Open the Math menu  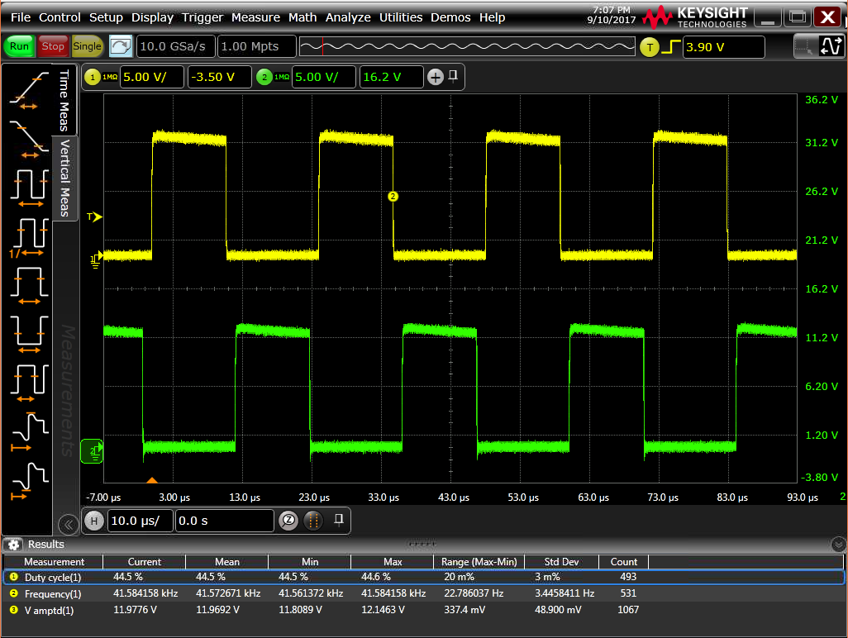pyautogui.click(x=303, y=17)
